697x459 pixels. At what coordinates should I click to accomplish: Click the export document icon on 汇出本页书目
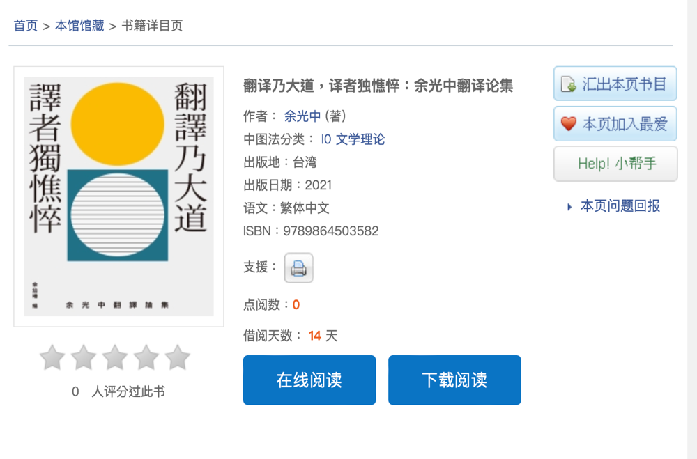click(569, 84)
